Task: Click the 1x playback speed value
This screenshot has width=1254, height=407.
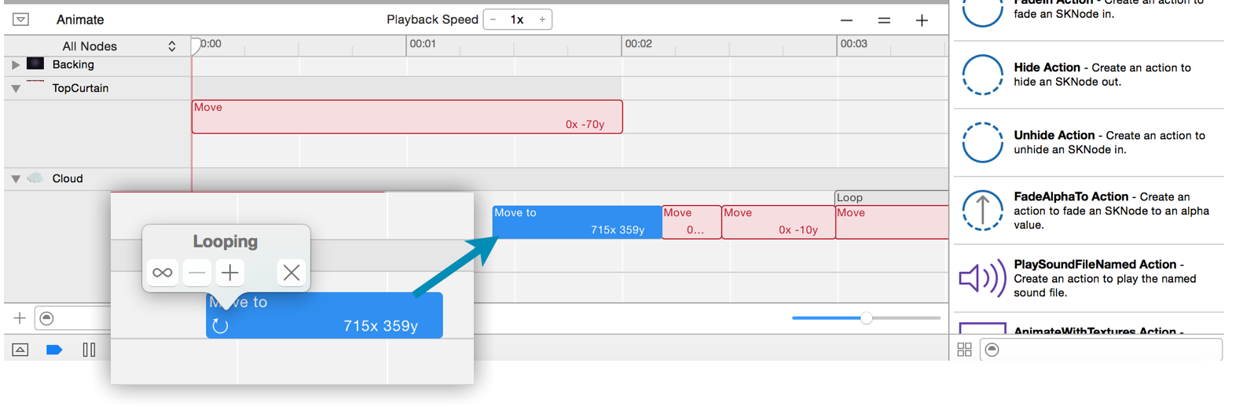Action: click(x=517, y=20)
